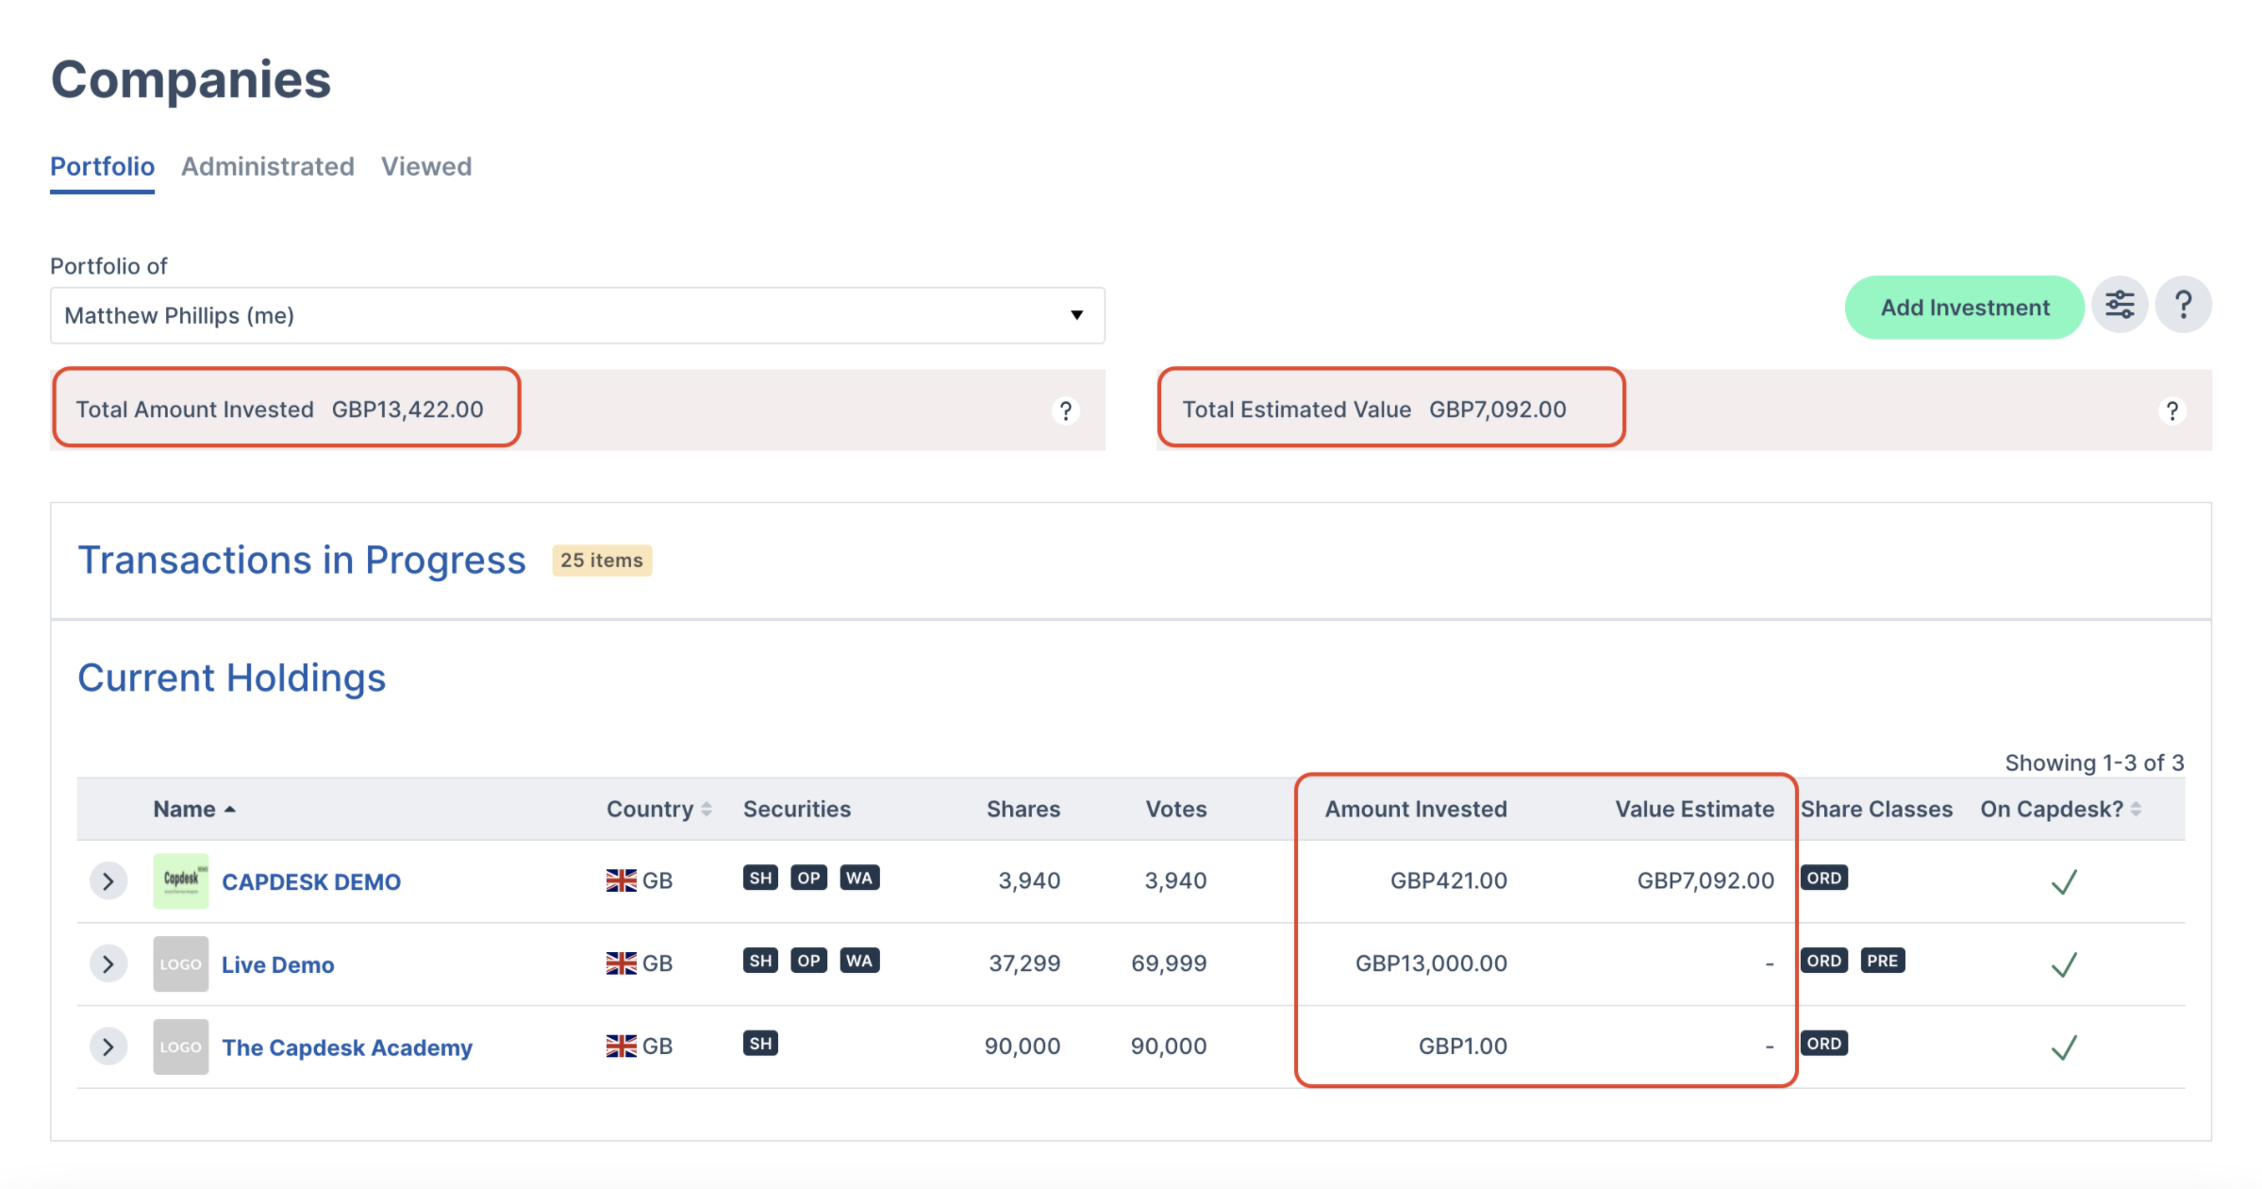Expand The Capdesk Academy holding row
This screenshot has width=2262, height=1189.
click(108, 1047)
